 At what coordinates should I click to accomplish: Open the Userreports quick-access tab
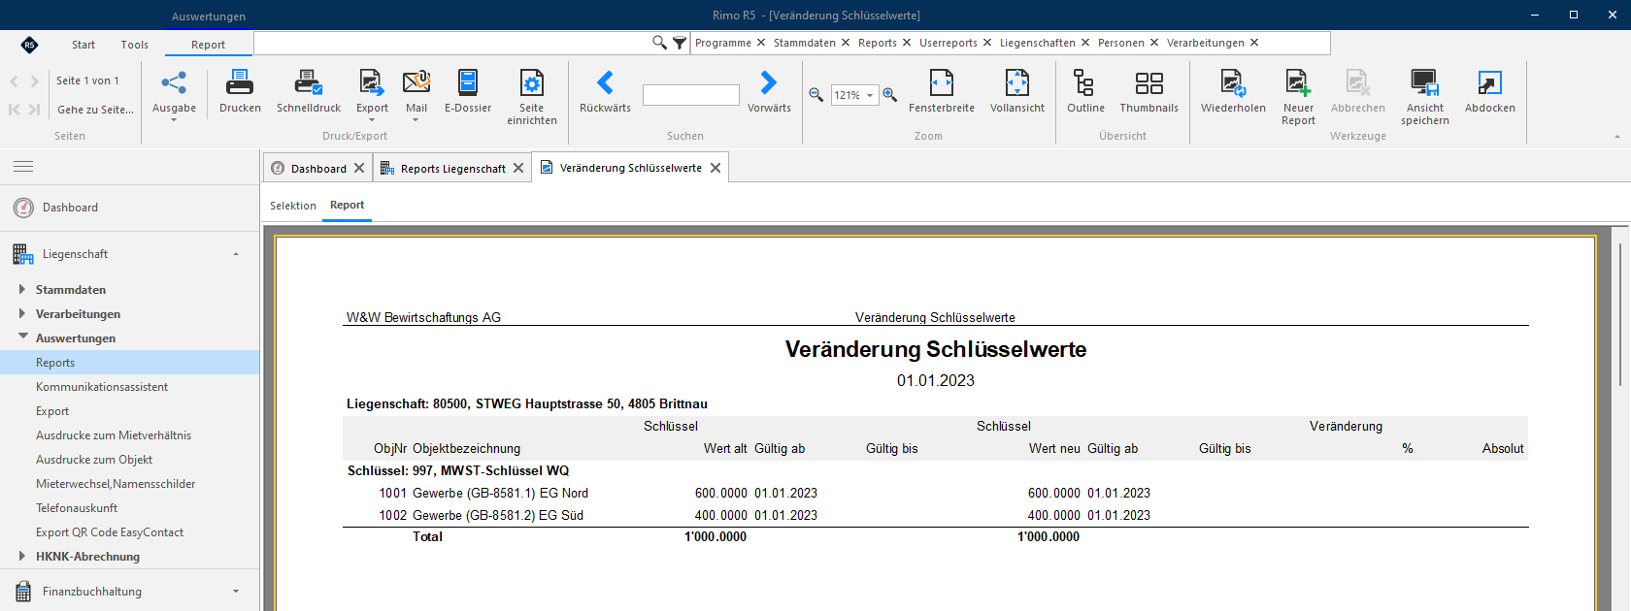pyautogui.click(x=949, y=43)
